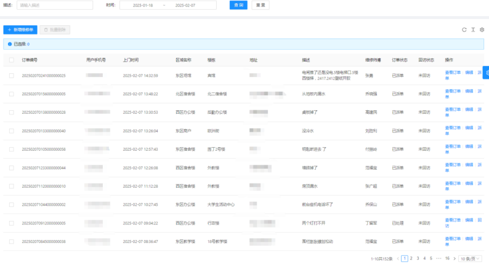489x264 pixels.
Task: Click the 批量删除 batch delete button
Action: 56,30
